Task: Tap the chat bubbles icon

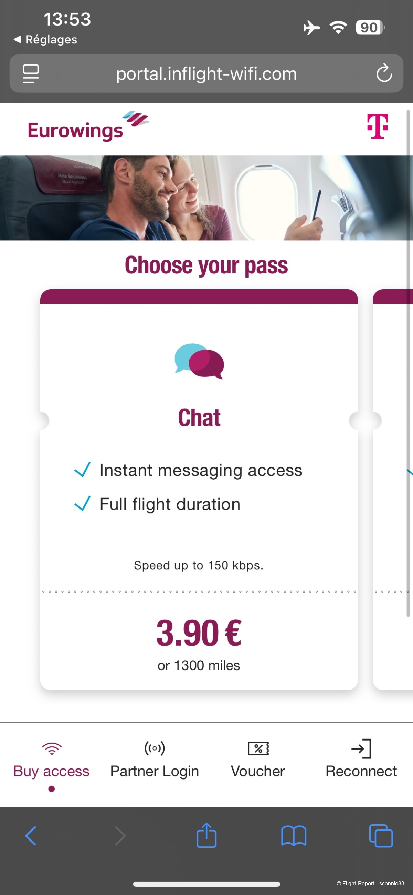Action: [199, 361]
